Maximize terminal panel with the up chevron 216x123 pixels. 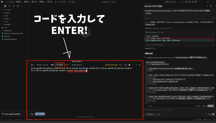click(136, 65)
